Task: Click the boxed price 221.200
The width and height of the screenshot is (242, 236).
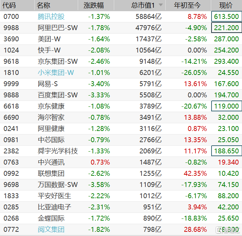Action: point(226,28)
